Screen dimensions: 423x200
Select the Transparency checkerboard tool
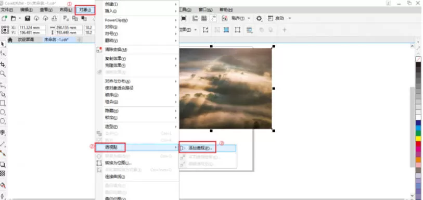click(3, 173)
